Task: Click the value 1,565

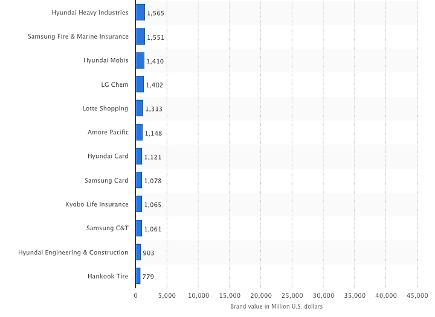Action: click(x=156, y=13)
